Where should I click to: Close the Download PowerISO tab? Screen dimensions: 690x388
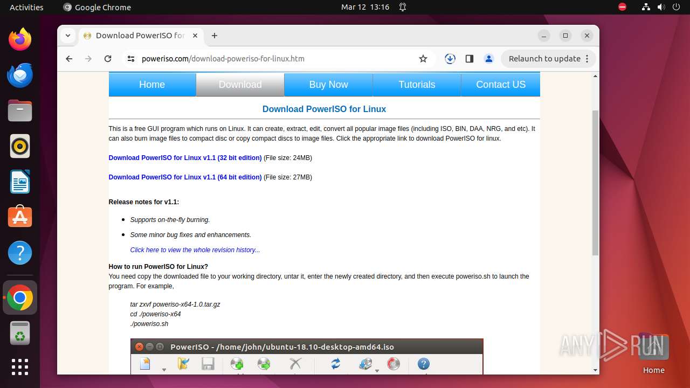pos(195,36)
